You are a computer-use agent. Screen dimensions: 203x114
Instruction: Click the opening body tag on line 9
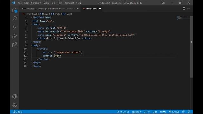click(36, 45)
